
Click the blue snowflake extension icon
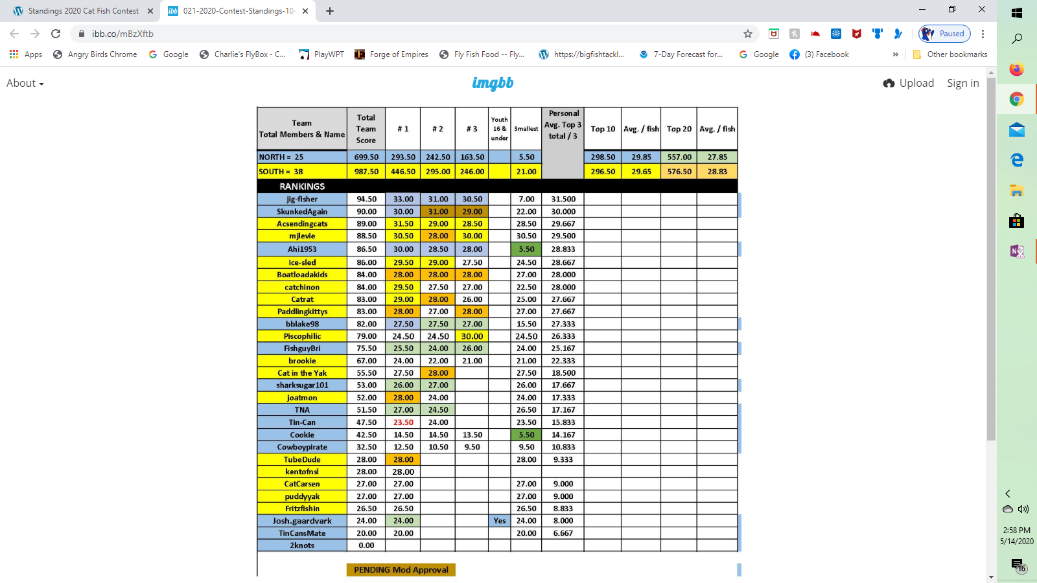pos(836,34)
